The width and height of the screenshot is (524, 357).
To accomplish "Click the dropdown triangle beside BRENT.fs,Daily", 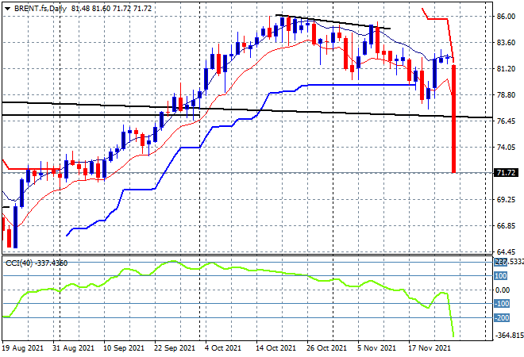I will click(7, 9).
